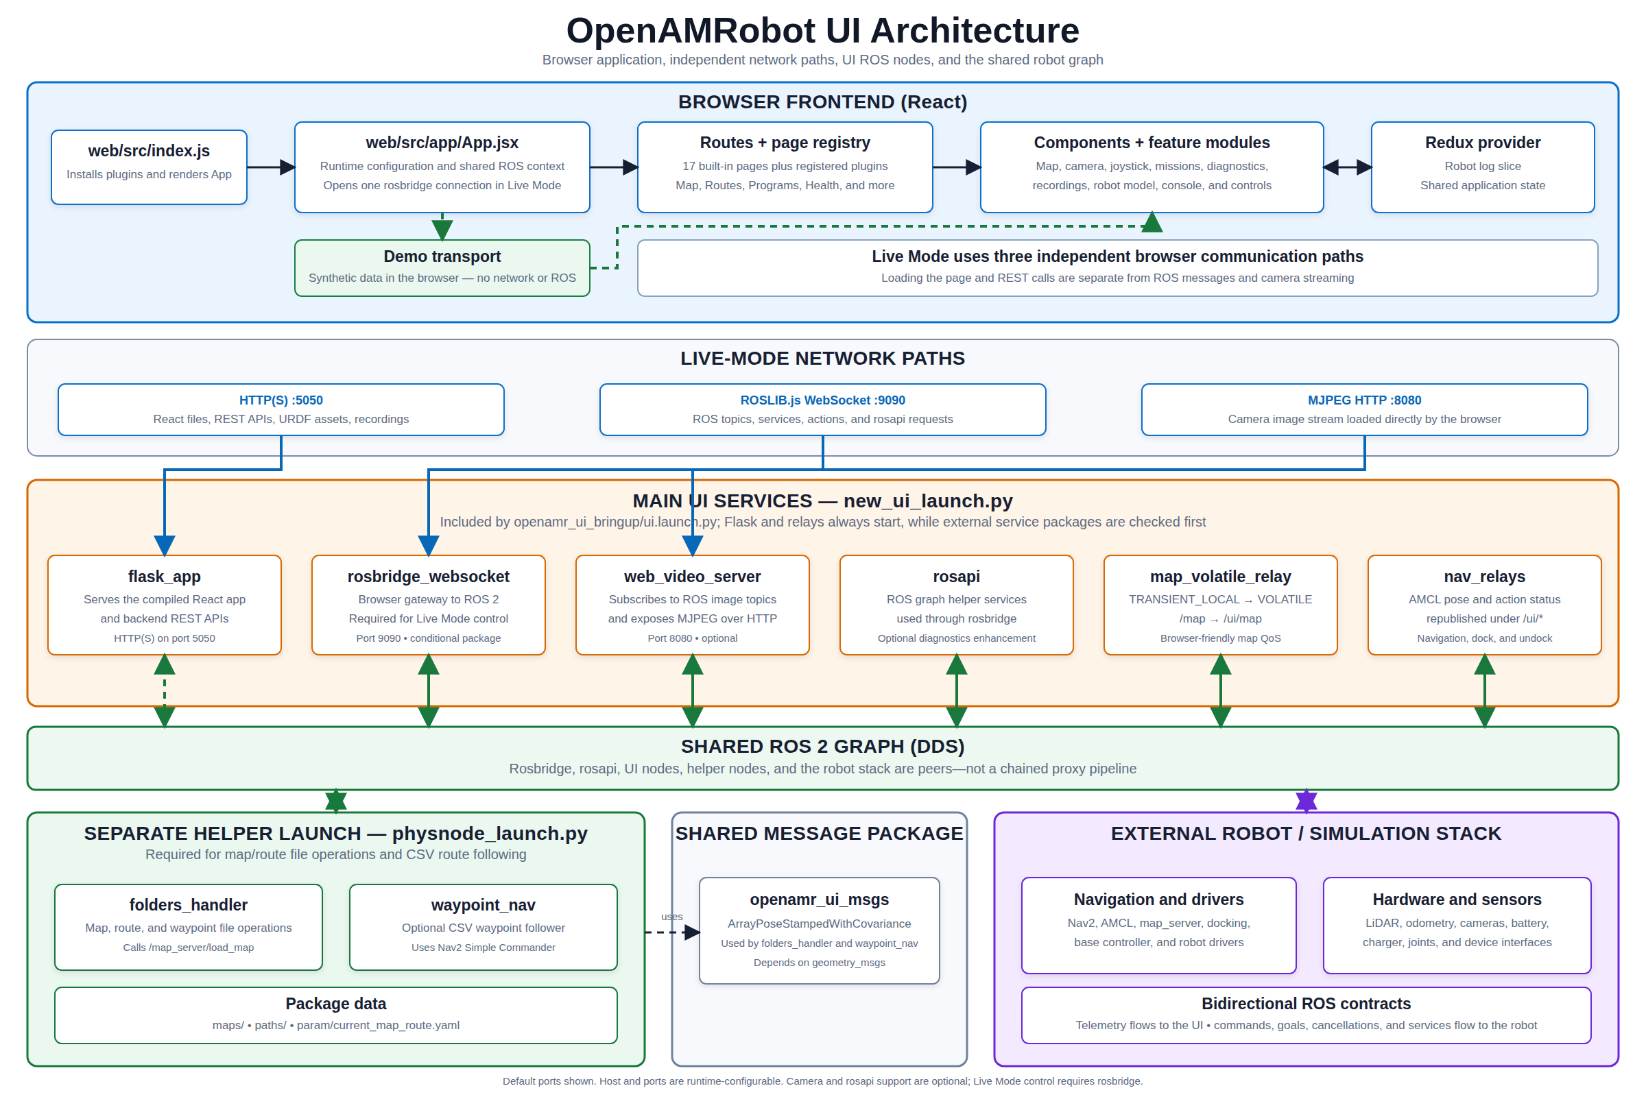Click the Package data box
This screenshot has height=1097, width=1646.
pyautogui.click(x=336, y=1015)
